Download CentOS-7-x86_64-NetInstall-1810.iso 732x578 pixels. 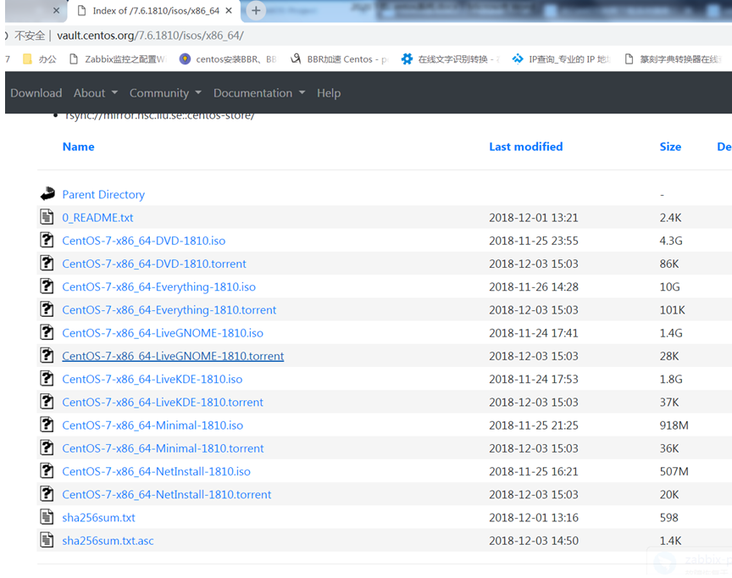pos(157,471)
